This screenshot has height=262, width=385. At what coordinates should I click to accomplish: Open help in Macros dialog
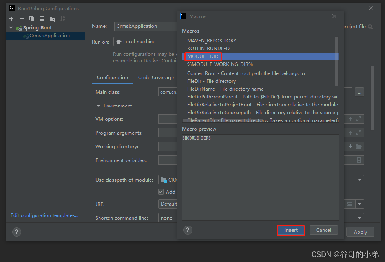pos(188,230)
